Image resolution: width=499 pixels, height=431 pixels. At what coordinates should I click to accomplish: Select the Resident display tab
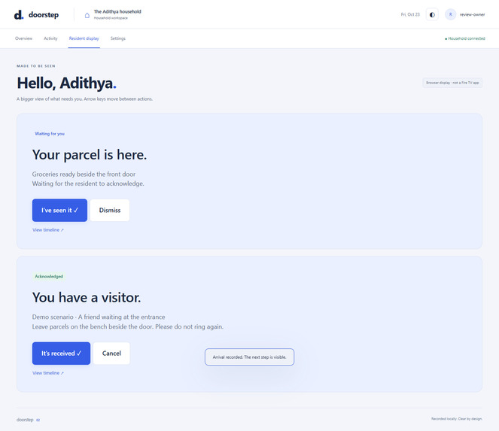(84, 38)
